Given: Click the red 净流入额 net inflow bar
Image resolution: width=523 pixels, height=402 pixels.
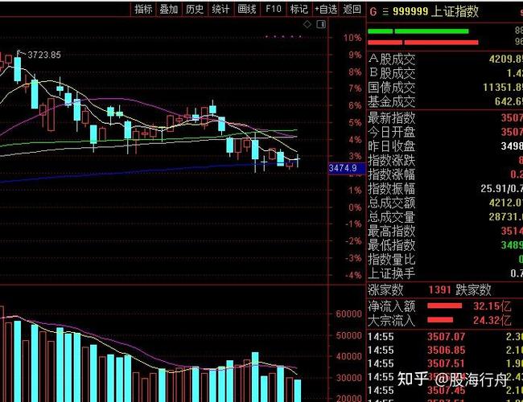Looking at the screenshot, I should [450, 306].
